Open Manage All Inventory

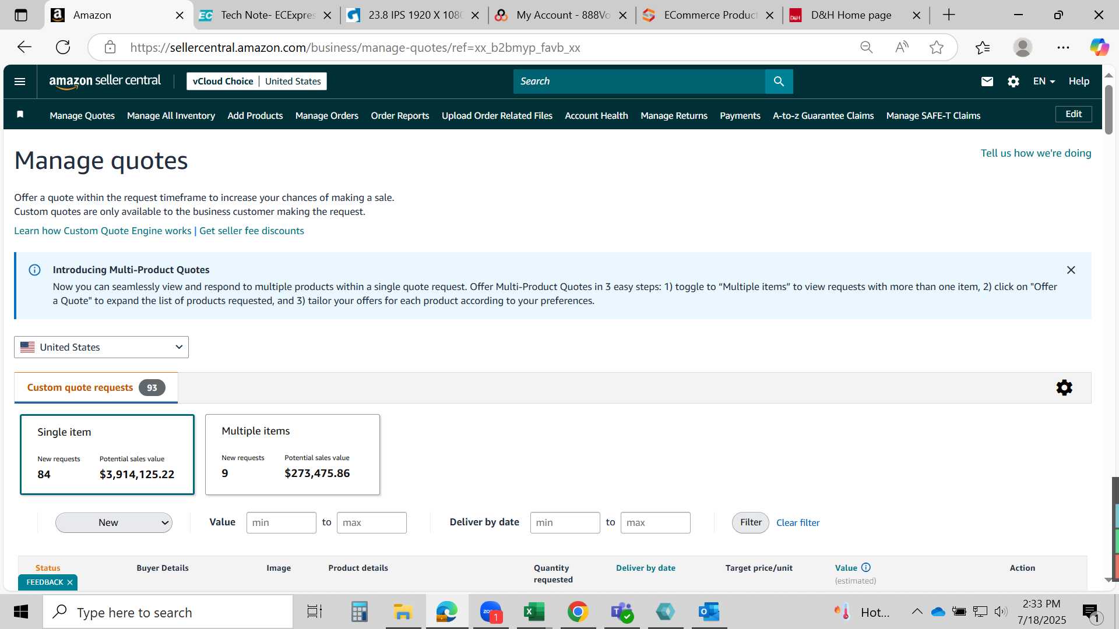pyautogui.click(x=171, y=116)
